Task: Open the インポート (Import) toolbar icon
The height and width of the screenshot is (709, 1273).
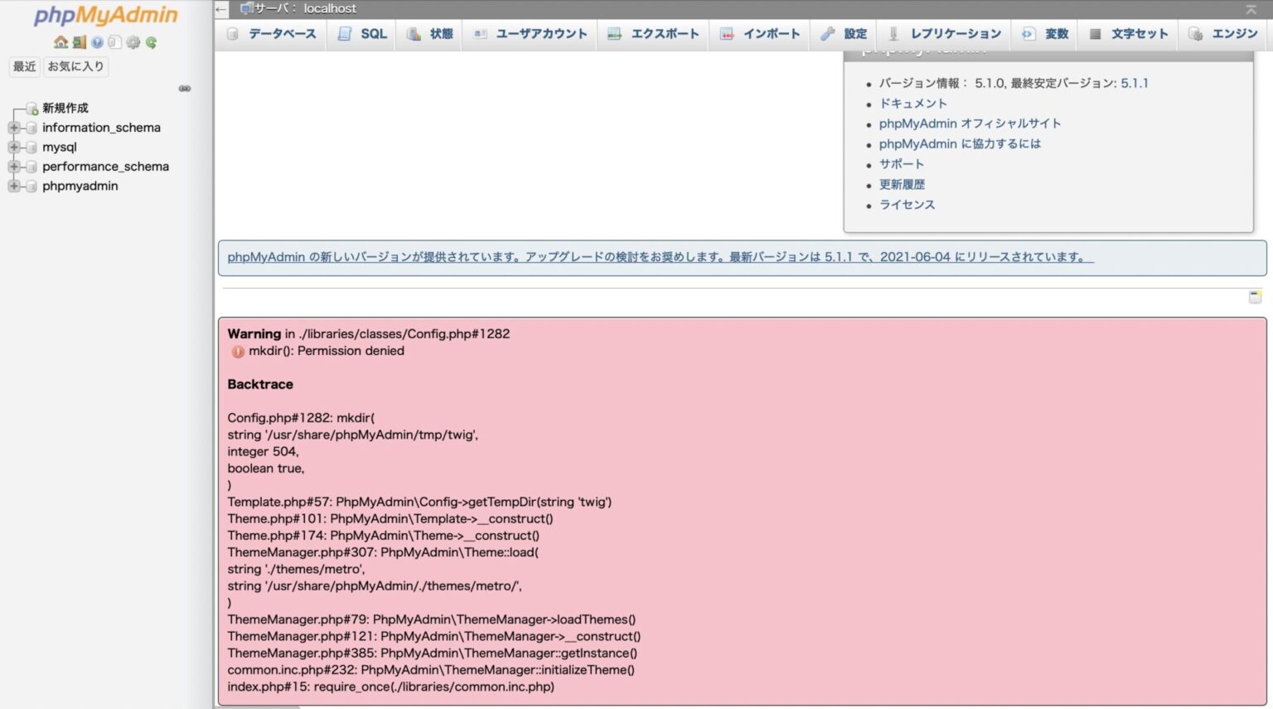Action: [x=758, y=34]
